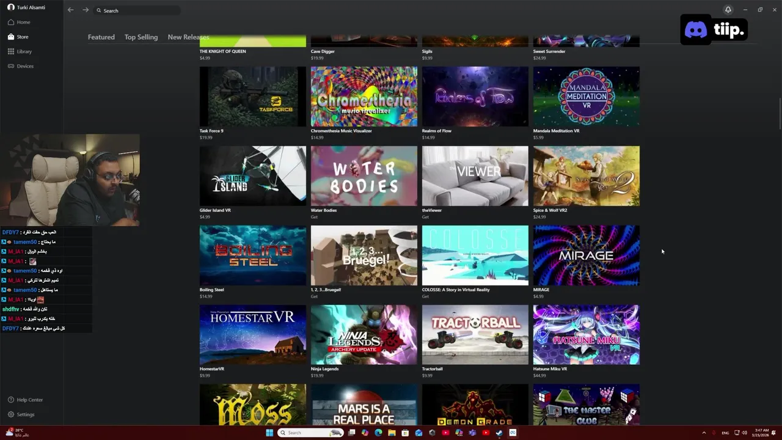Open the Realms of Flow tile
782x440 pixels.
pyautogui.click(x=475, y=97)
